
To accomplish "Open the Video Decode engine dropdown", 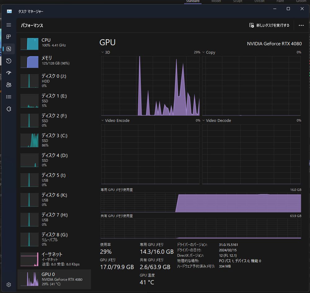I will click(216, 121).
